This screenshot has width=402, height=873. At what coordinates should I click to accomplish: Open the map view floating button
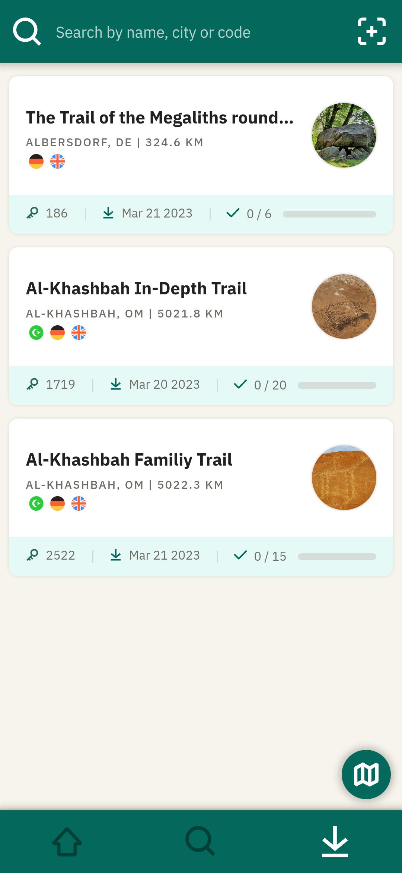(x=366, y=774)
